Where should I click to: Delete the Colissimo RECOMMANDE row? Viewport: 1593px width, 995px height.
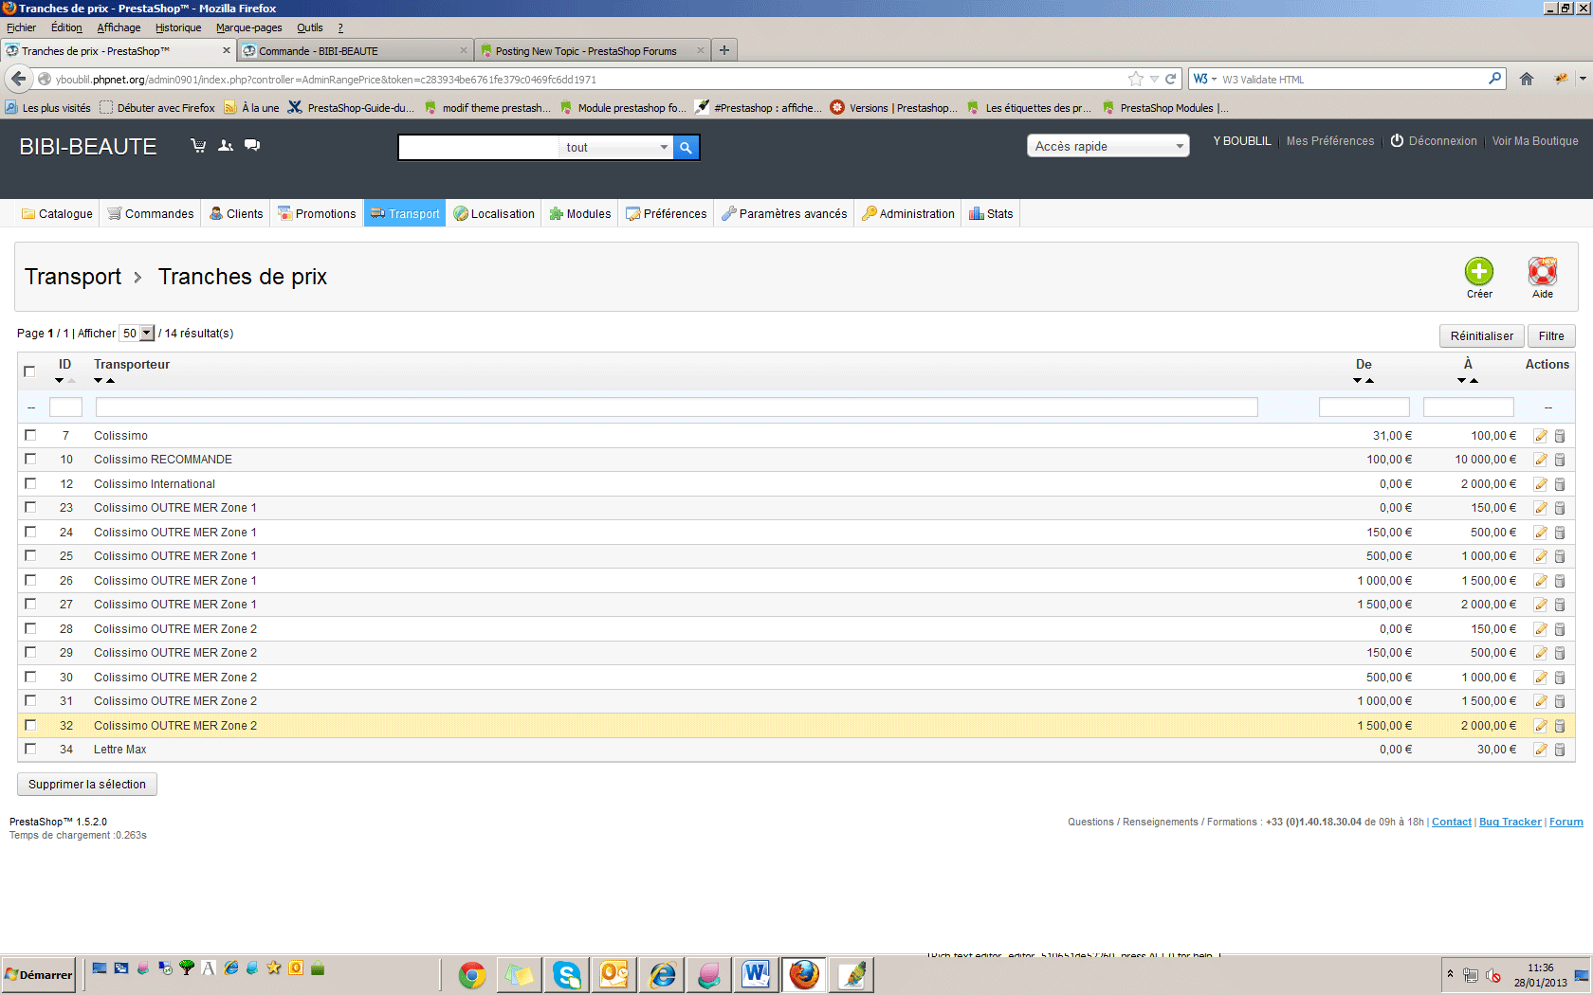coord(1560,460)
